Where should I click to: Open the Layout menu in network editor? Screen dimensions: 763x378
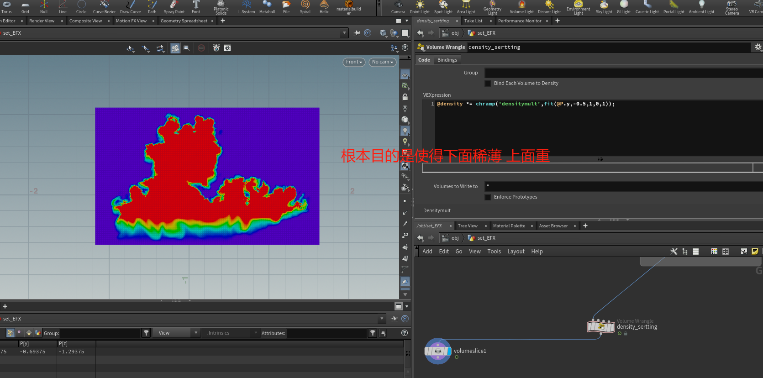(516, 252)
